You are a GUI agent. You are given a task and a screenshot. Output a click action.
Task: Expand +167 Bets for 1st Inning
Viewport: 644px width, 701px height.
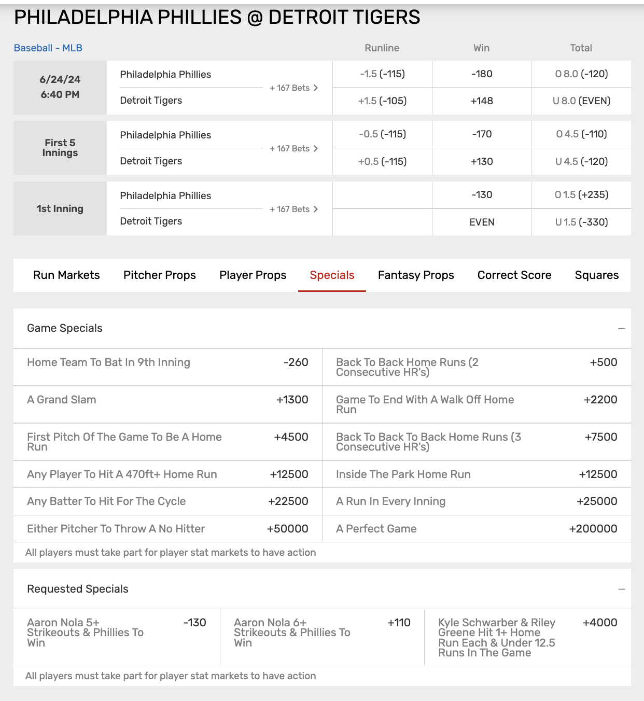click(x=293, y=209)
